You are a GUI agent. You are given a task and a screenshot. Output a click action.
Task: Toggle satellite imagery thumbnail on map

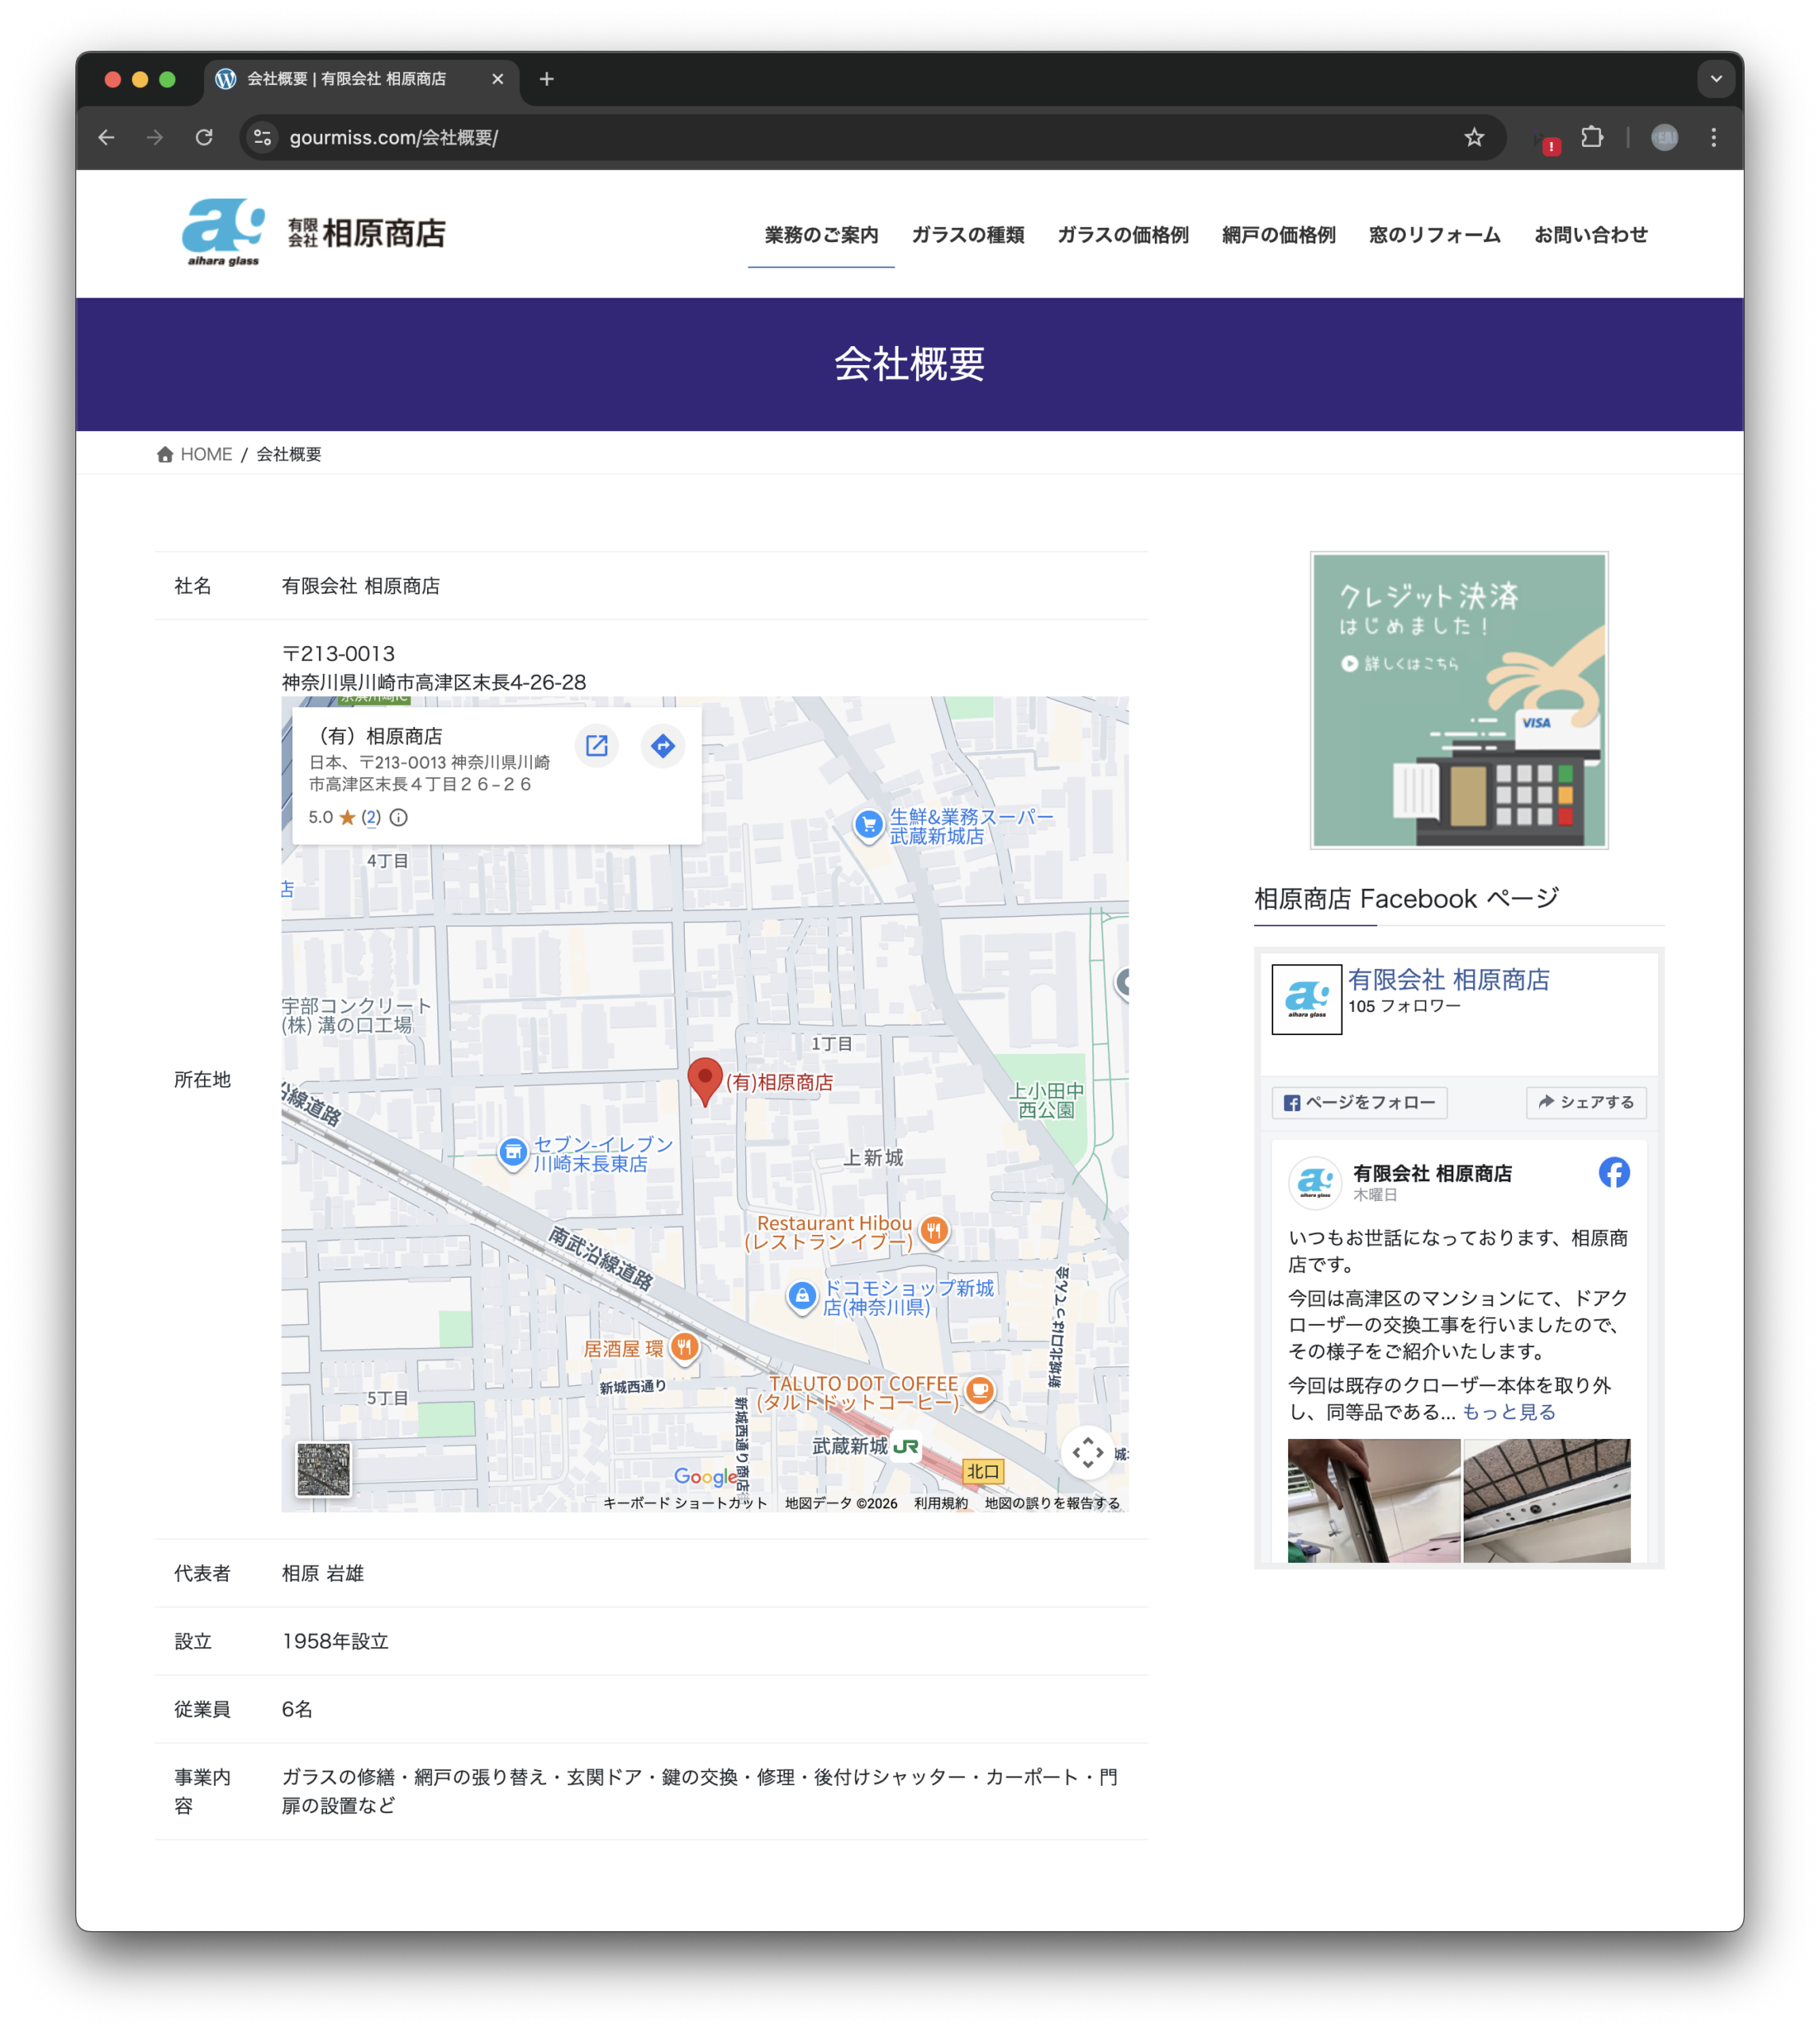[324, 1469]
